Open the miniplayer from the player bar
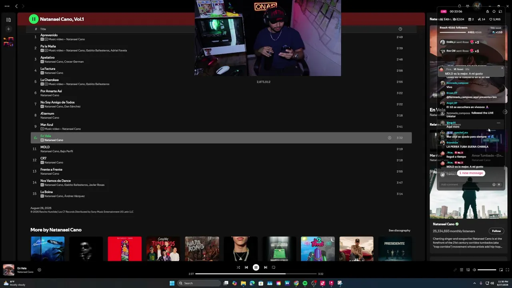512x288 pixels. pos(501,270)
